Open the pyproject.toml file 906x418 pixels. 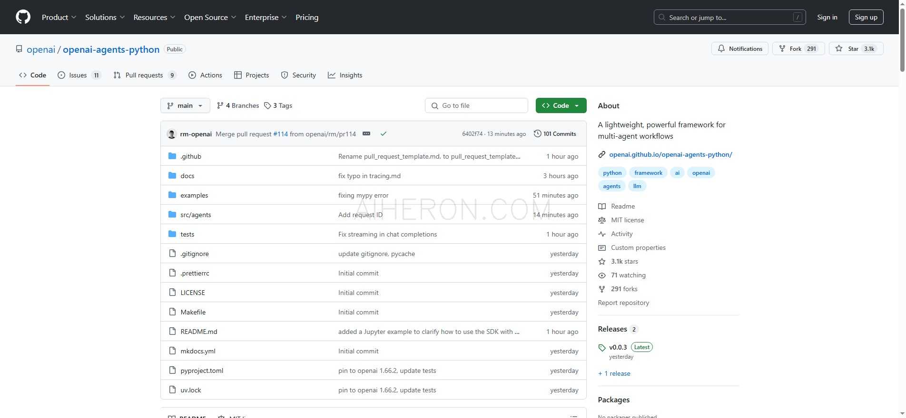click(202, 370)
